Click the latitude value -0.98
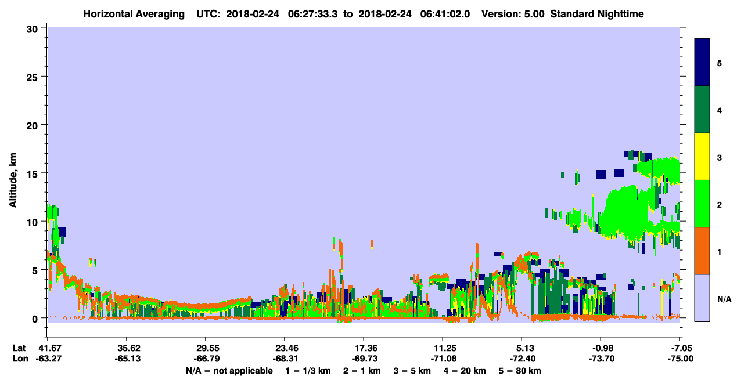Screen dimensions: 755x387 tap(601, 349)
